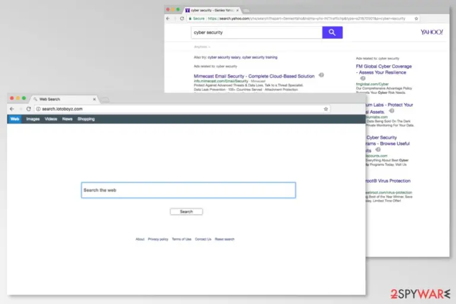
Task: Click info icon beside Cyber Security Programs ad
Action: [x=378, y=150]
